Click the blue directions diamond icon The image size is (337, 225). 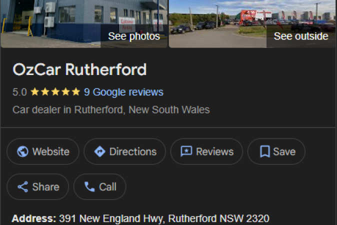pyautogui.click(x=99, y=151)
